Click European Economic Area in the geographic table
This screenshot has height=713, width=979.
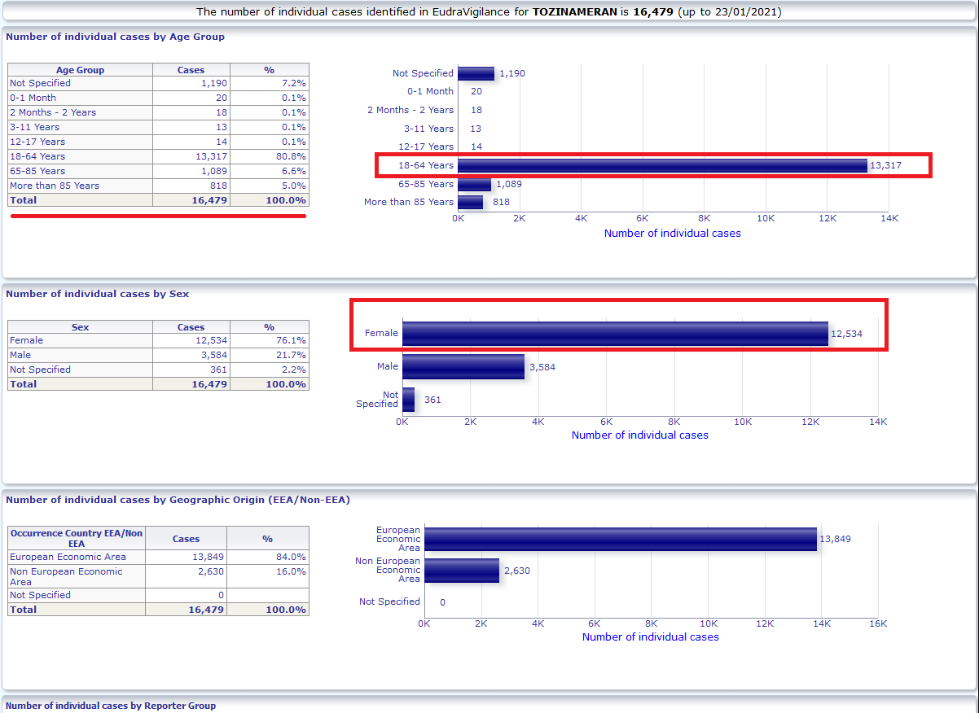click(x=68, y=557)
